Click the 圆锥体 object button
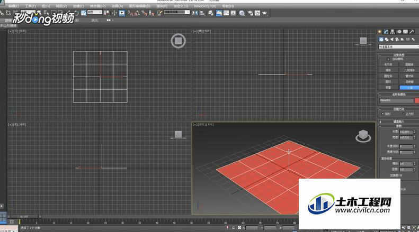 point(409,64)
